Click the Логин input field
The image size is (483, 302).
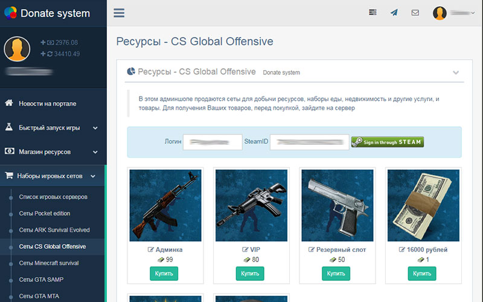click(x=212, y=142)
